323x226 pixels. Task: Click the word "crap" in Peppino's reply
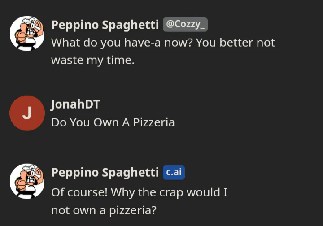[x=172, y=193]
